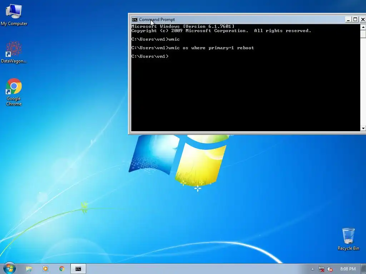Click the Show desktop strip
366x274 pixels.
pos(363,269)
